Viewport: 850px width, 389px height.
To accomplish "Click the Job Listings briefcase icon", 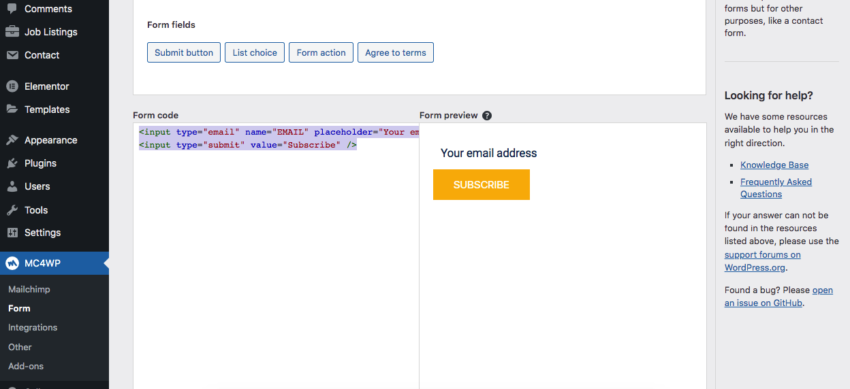I will click(12, 32).
